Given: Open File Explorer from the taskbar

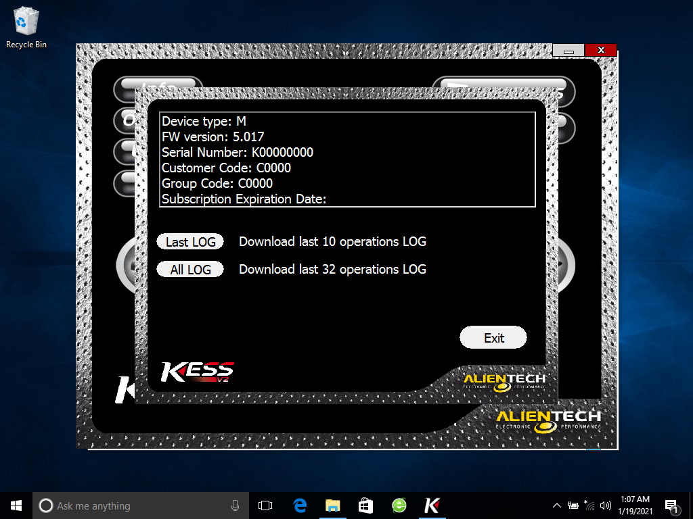Looking at the screenshot, I should tap(332, 505).
